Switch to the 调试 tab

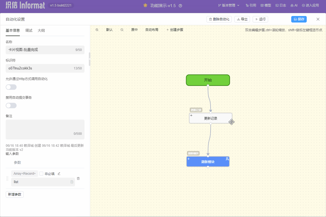[x=29, y=31]
